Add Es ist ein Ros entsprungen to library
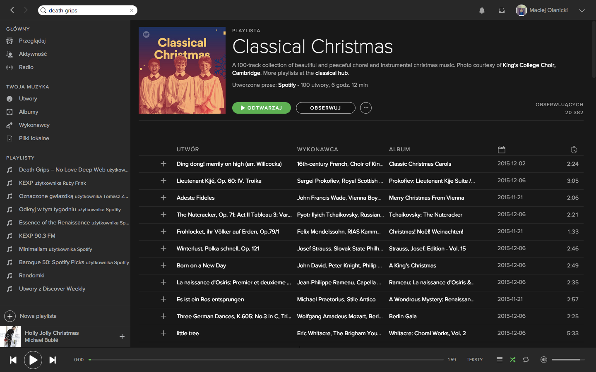The width and height of the screenshot is (596, 372). (163, 299)
